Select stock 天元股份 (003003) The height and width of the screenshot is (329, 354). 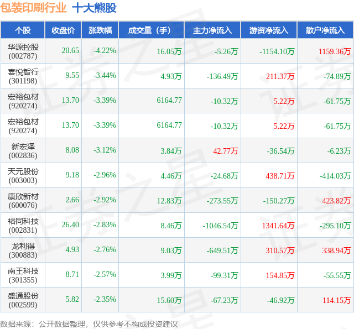(23, 175)
